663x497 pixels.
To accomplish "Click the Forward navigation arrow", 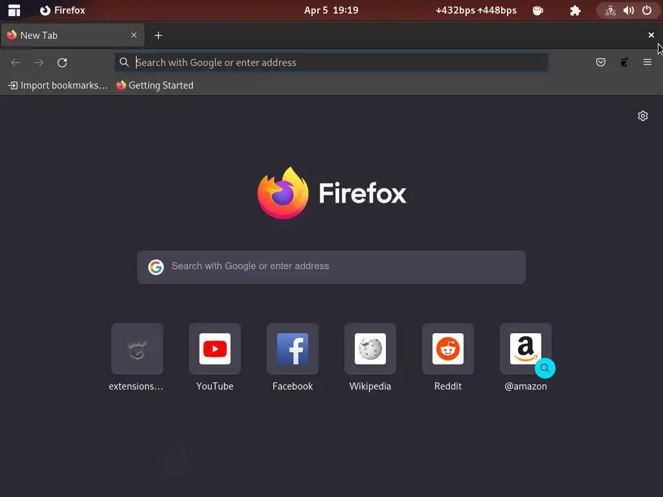I will point(39,63).
